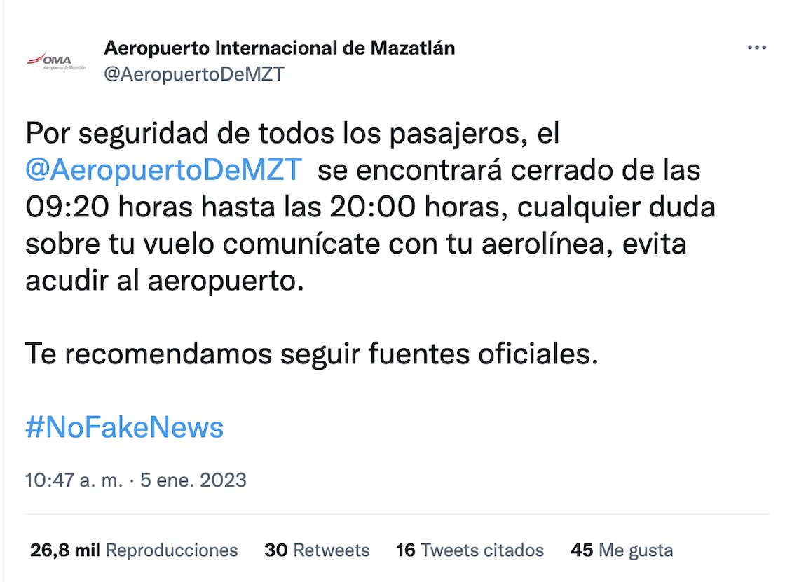Click the gray @AeropuertoDeMZT handle below the name

pos(194,74)
